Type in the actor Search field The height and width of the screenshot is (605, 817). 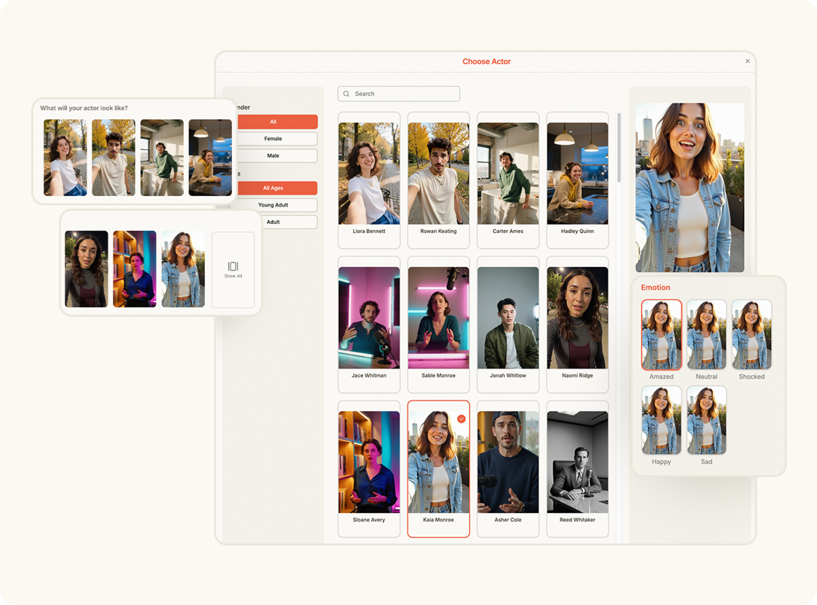403,94
